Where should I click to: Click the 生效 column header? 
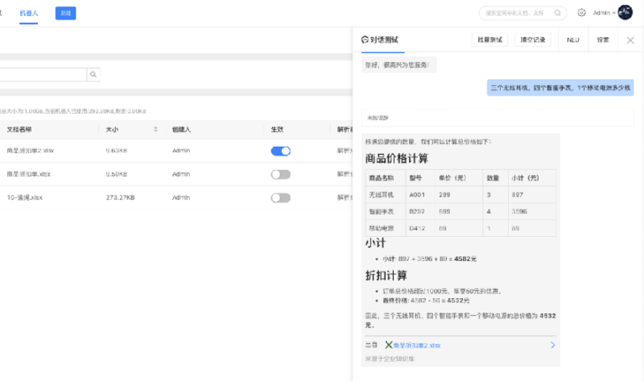coord(277,130)
